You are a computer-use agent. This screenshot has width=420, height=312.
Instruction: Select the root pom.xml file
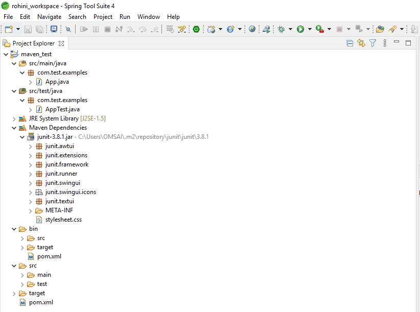(41, 302)
